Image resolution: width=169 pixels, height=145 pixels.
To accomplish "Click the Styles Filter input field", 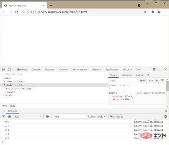I will pyautogui.click(x=123, y=81).
